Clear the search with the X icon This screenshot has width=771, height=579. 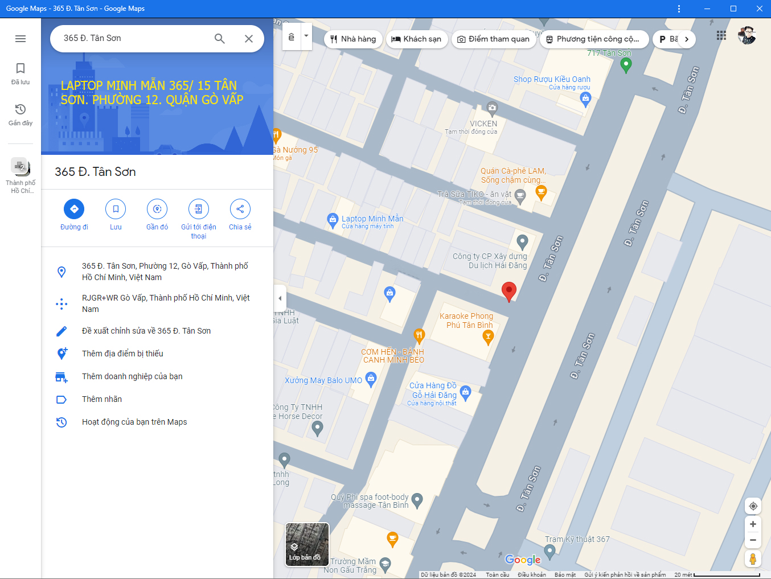249,39
